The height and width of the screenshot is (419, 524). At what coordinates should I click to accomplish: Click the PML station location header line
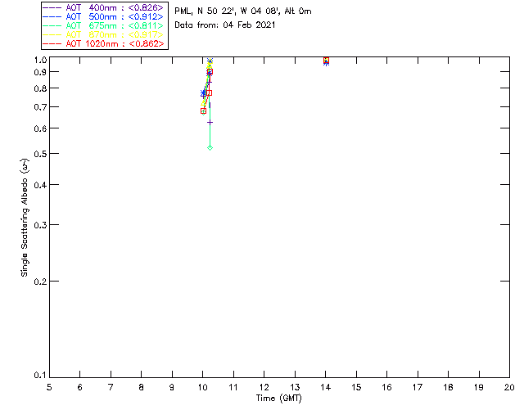click(243, 11)
